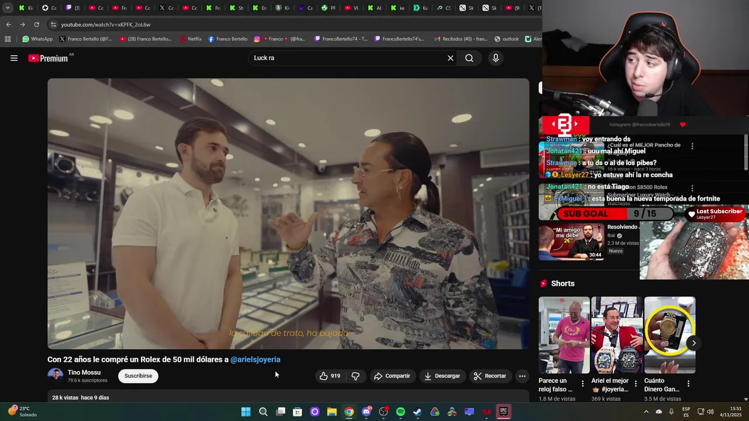View site information icon in address bar
Screen dimensions: 749x421
pos(53,25)
